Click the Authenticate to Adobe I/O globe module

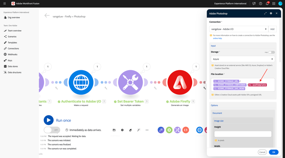(81, 82)
